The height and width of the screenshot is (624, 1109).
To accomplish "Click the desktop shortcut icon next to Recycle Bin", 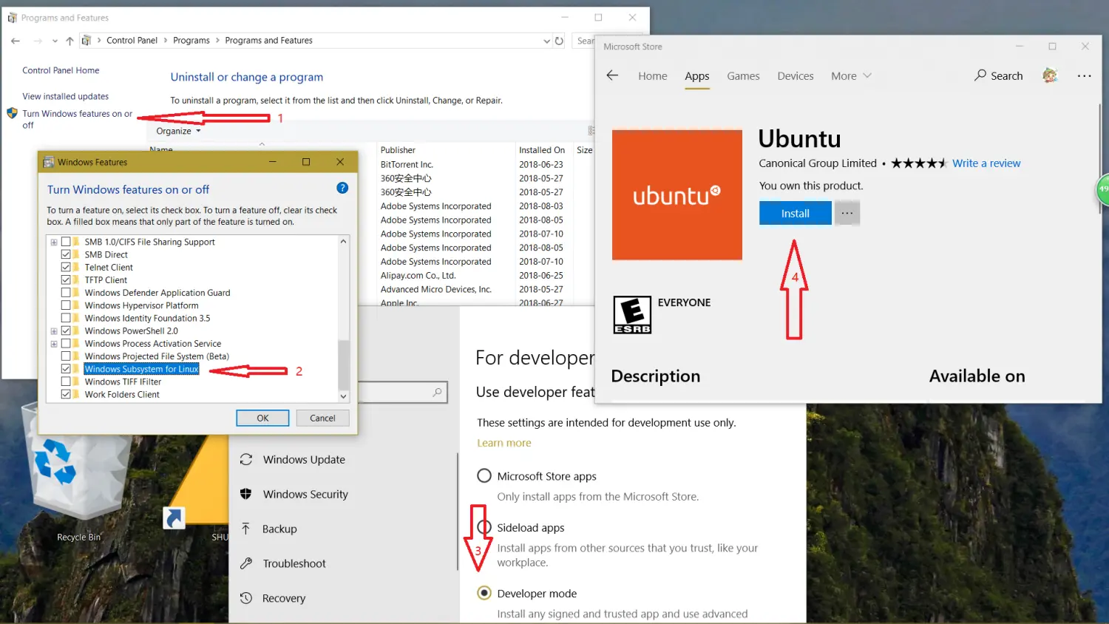I will [174, 518].
